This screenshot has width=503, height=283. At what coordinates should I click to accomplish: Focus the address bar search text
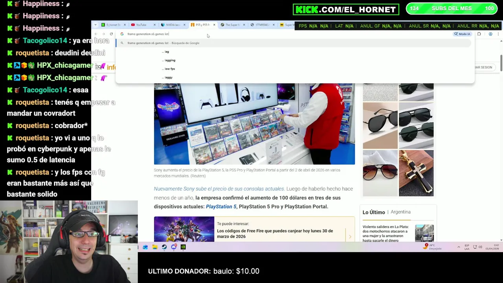[148, 34]
